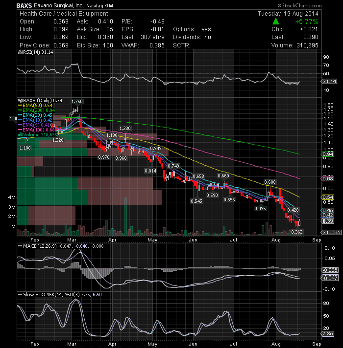Click the MACD(12,26,9) panel title
This screenshot has height=348, width=343.
pyautogui.click(x=40, y=246)
